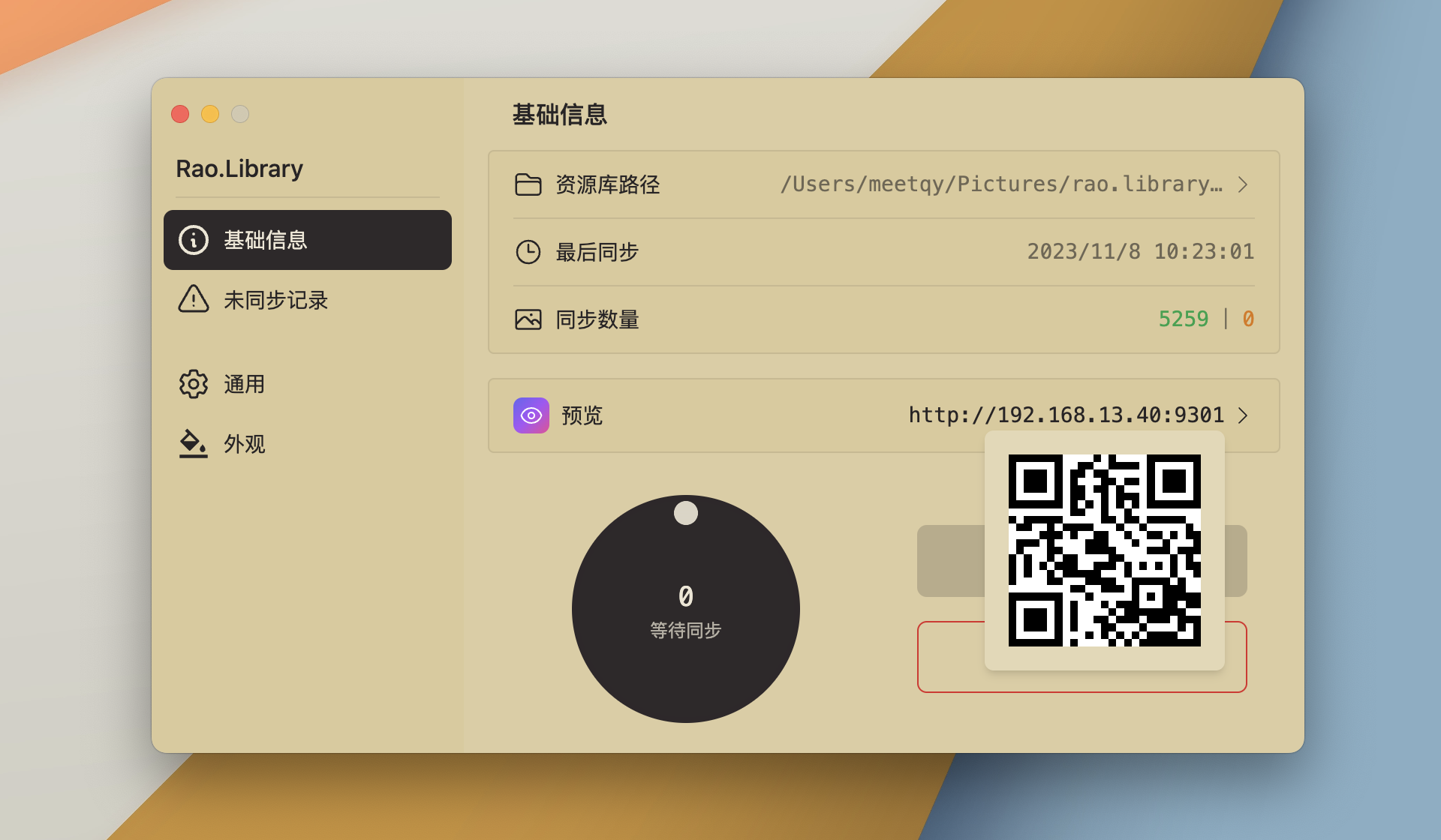The image size is (1441, 840).
Task: Click the library path /Users/meetqy/Pictures text
Action: [1001, 184]
